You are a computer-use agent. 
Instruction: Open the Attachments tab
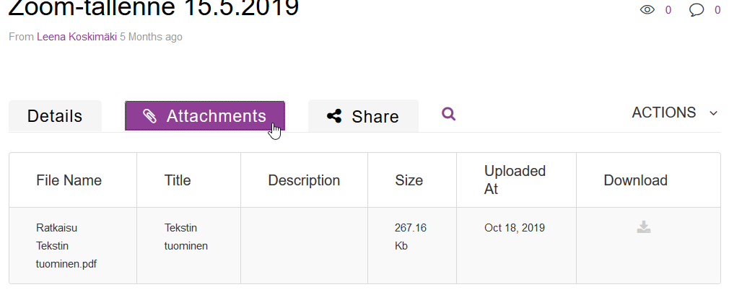[x=204, y=116]
